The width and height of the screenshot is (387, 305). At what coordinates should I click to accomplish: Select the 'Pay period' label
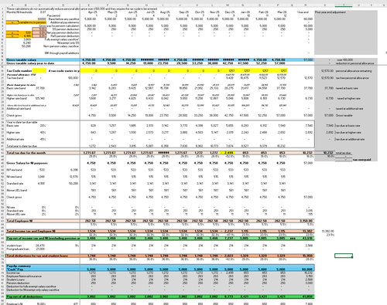click(53, 15)
